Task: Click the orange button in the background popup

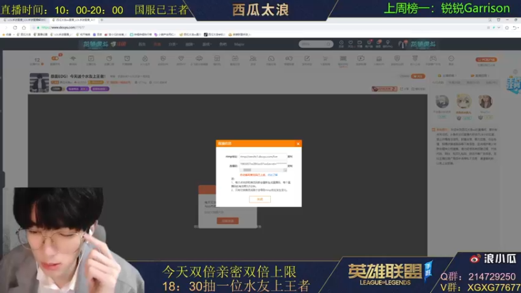Action: [227, 221]
